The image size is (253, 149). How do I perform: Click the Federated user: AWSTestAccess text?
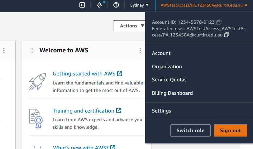click(199, 32)
